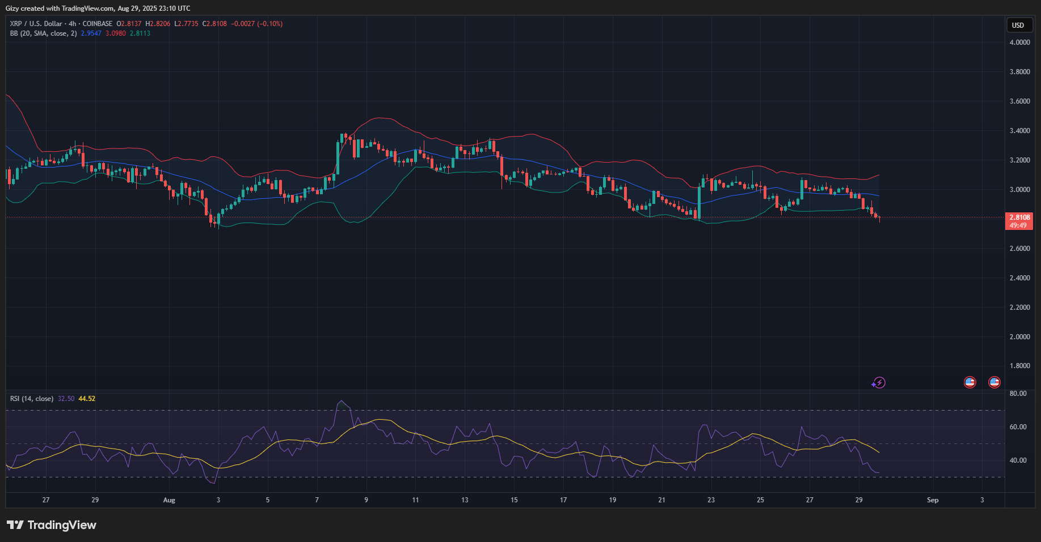Click the purple lightning bolt event icon
Viewport: 1041px width, 542px height.
pos(878,383)
